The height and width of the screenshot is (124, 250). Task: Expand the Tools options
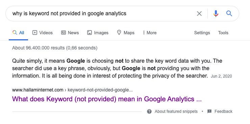pos(223,33)
